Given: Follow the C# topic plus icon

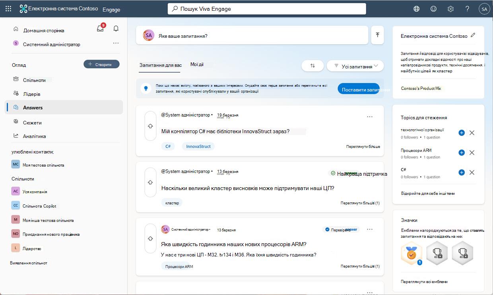Looking at the screenshot, I should click(x=462, y=173).
